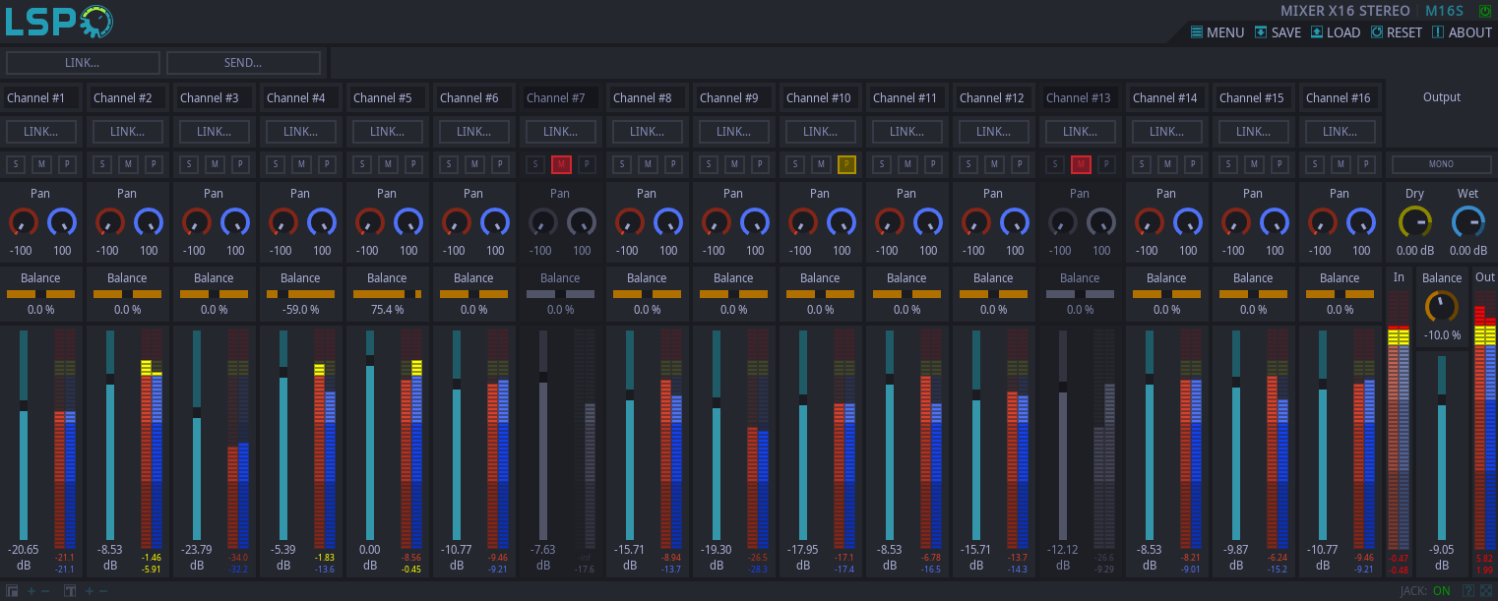This screenshot has height=601, width=1498.
Task: Open the ABOUT item
Action: point(1462,32)
